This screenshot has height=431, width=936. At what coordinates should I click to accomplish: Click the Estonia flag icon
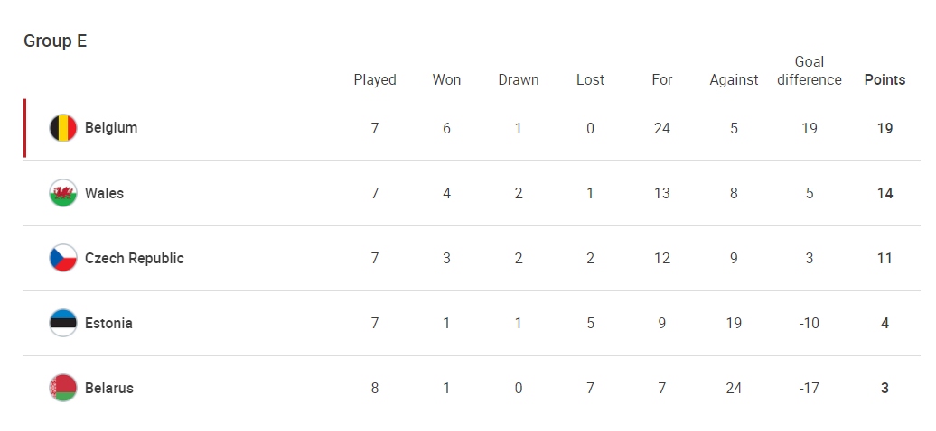(62, 323)
